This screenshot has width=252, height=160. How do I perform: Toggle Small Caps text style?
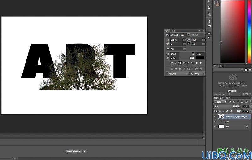click(184, 63)
